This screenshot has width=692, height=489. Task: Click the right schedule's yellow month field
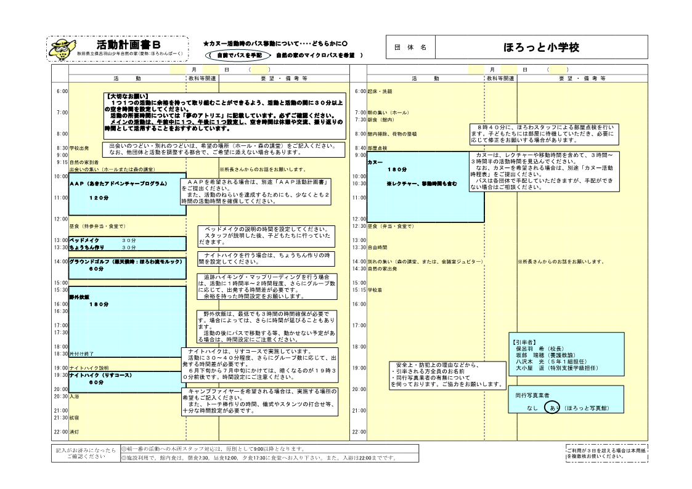pos(478,70)
